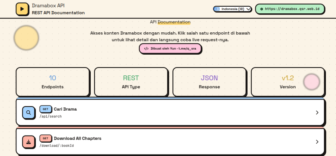
Task: Click the GET badge next to Cari Drama
Action: pos(46,109)
